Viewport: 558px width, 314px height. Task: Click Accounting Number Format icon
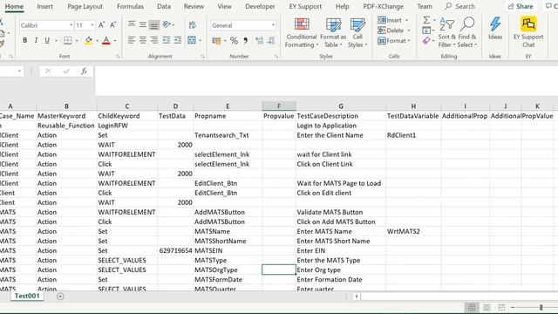click(216, 41)
